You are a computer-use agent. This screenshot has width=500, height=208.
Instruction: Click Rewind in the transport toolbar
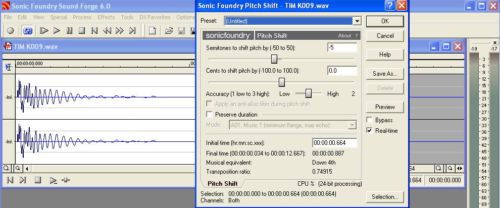tap(107, 31)
